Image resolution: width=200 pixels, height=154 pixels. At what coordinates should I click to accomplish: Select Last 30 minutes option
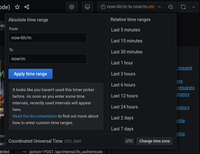coord(127,52)
